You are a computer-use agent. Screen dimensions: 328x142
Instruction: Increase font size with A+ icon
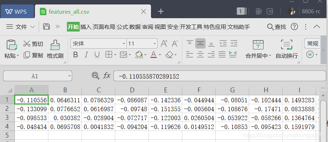164,44
